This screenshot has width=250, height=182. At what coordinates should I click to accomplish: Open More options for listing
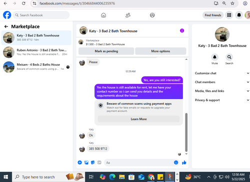160,51
